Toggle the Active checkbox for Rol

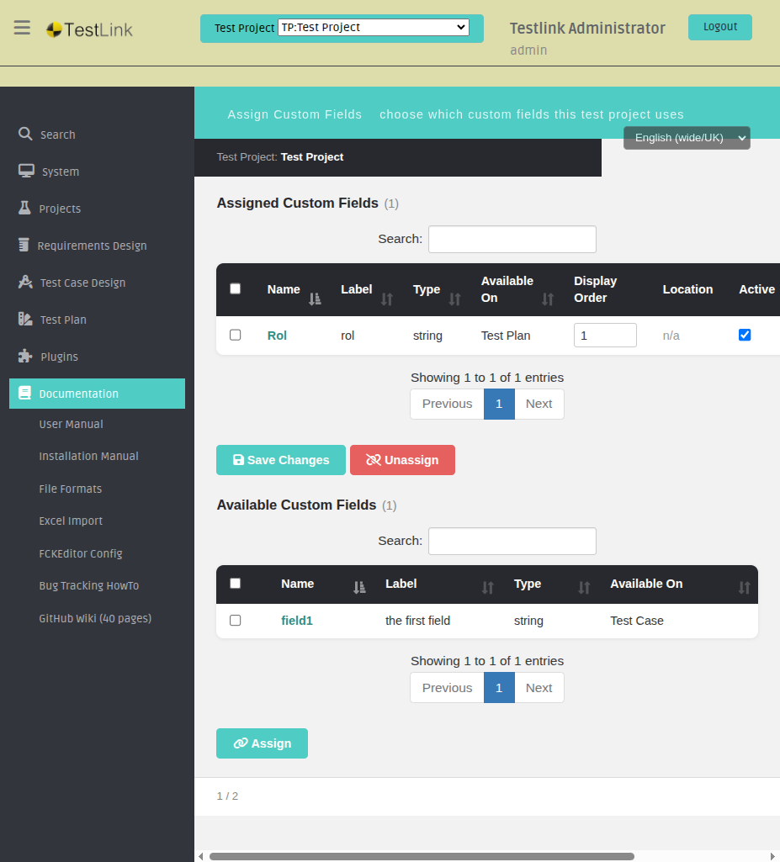745,335
